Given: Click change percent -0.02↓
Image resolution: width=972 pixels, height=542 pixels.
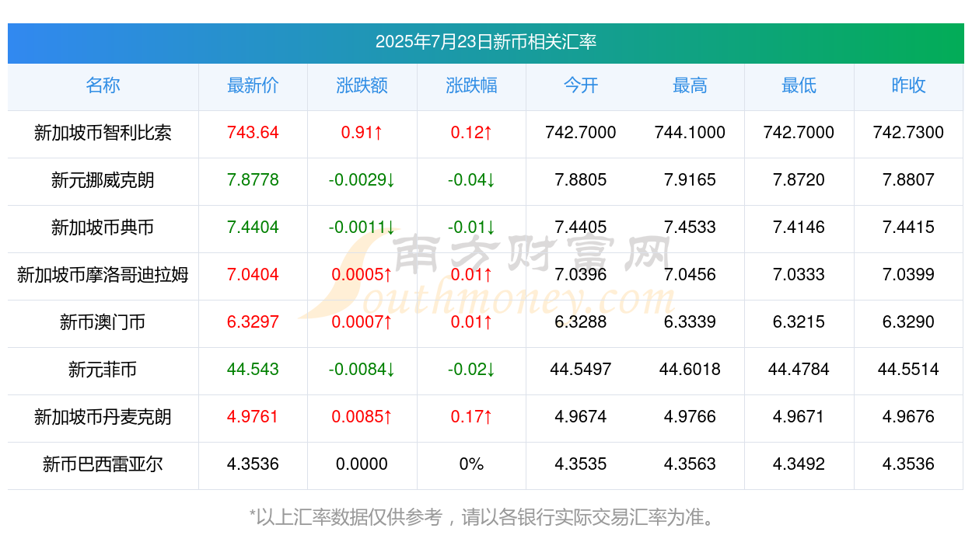Looking at the screenshot, I should pos(471,370).
